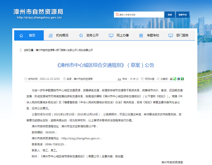
Task: Click the postal code 363005
Action: tap(50, 132)
